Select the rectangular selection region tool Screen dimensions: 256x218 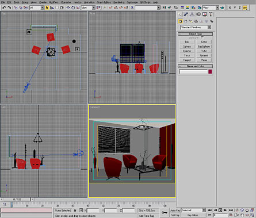(57, 7)
